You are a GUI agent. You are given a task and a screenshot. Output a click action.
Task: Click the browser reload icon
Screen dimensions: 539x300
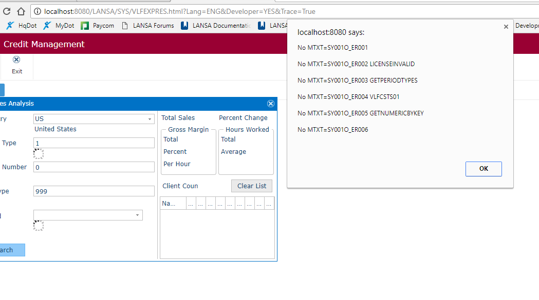pos(7,11)
